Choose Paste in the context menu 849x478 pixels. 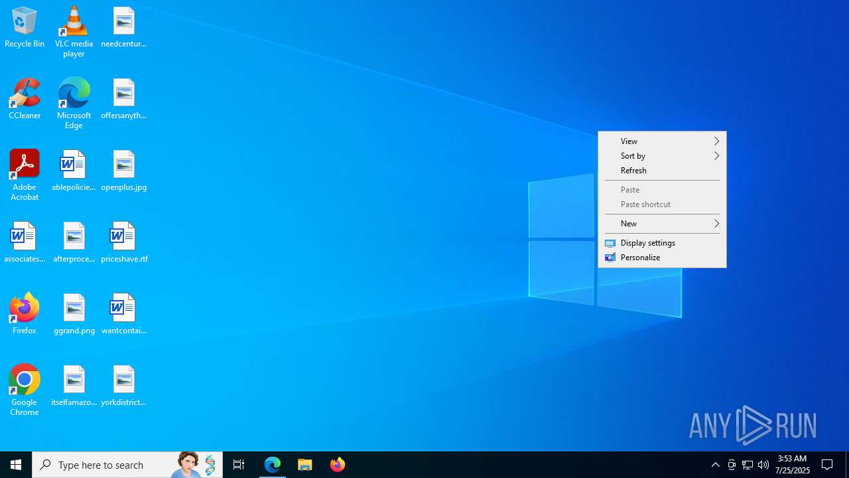tap(662, 190)
